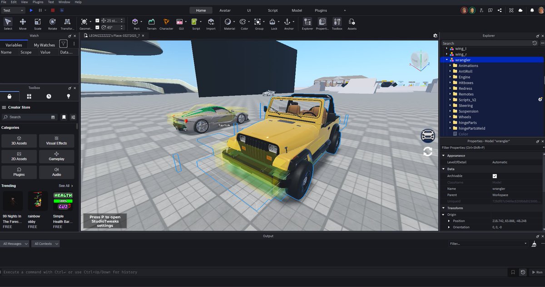Click the Run command button
This screenshot has width=545, height=287.
tap(537, 272)
